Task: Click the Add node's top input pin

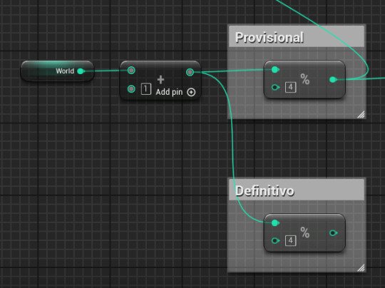Action: click(x=131, y=71)
